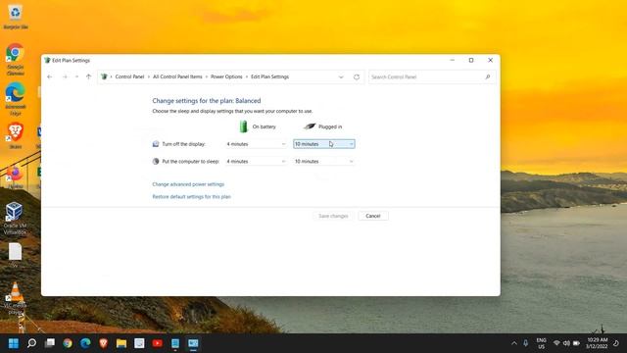Open the clock and date flyout
The width and height of the screenshot is (627, 353).
coord(597,343)
